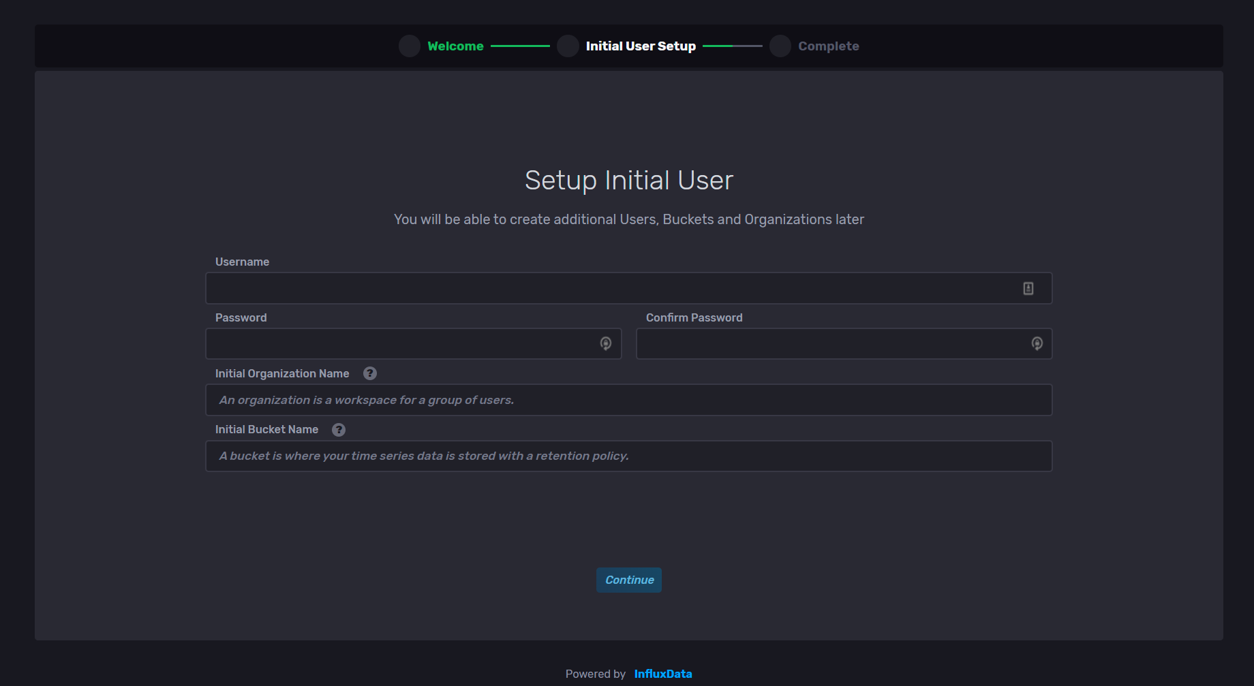1254x686 pixels.
Task: Open the InfluxData link
Action: click(662, 674)
